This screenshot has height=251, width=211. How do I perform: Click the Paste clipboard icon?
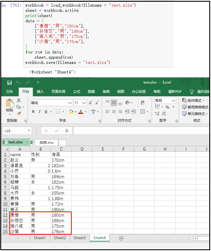[x=10, y=103]
